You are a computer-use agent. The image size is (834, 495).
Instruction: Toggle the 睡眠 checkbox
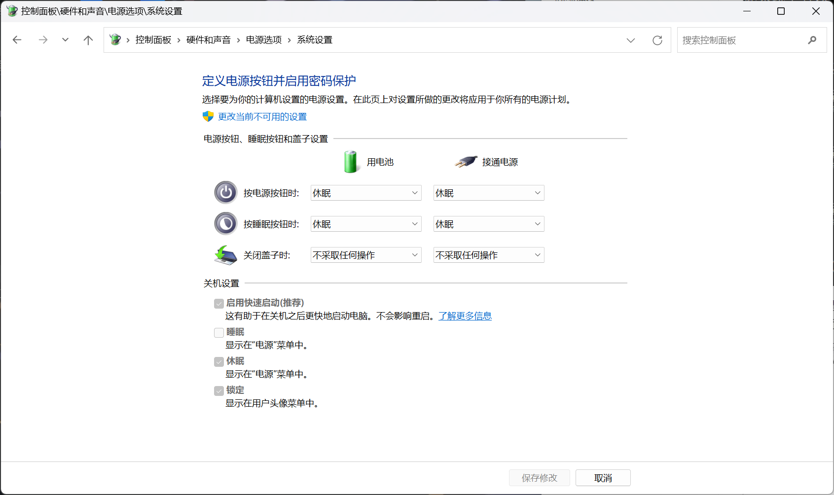coord(219,333)
